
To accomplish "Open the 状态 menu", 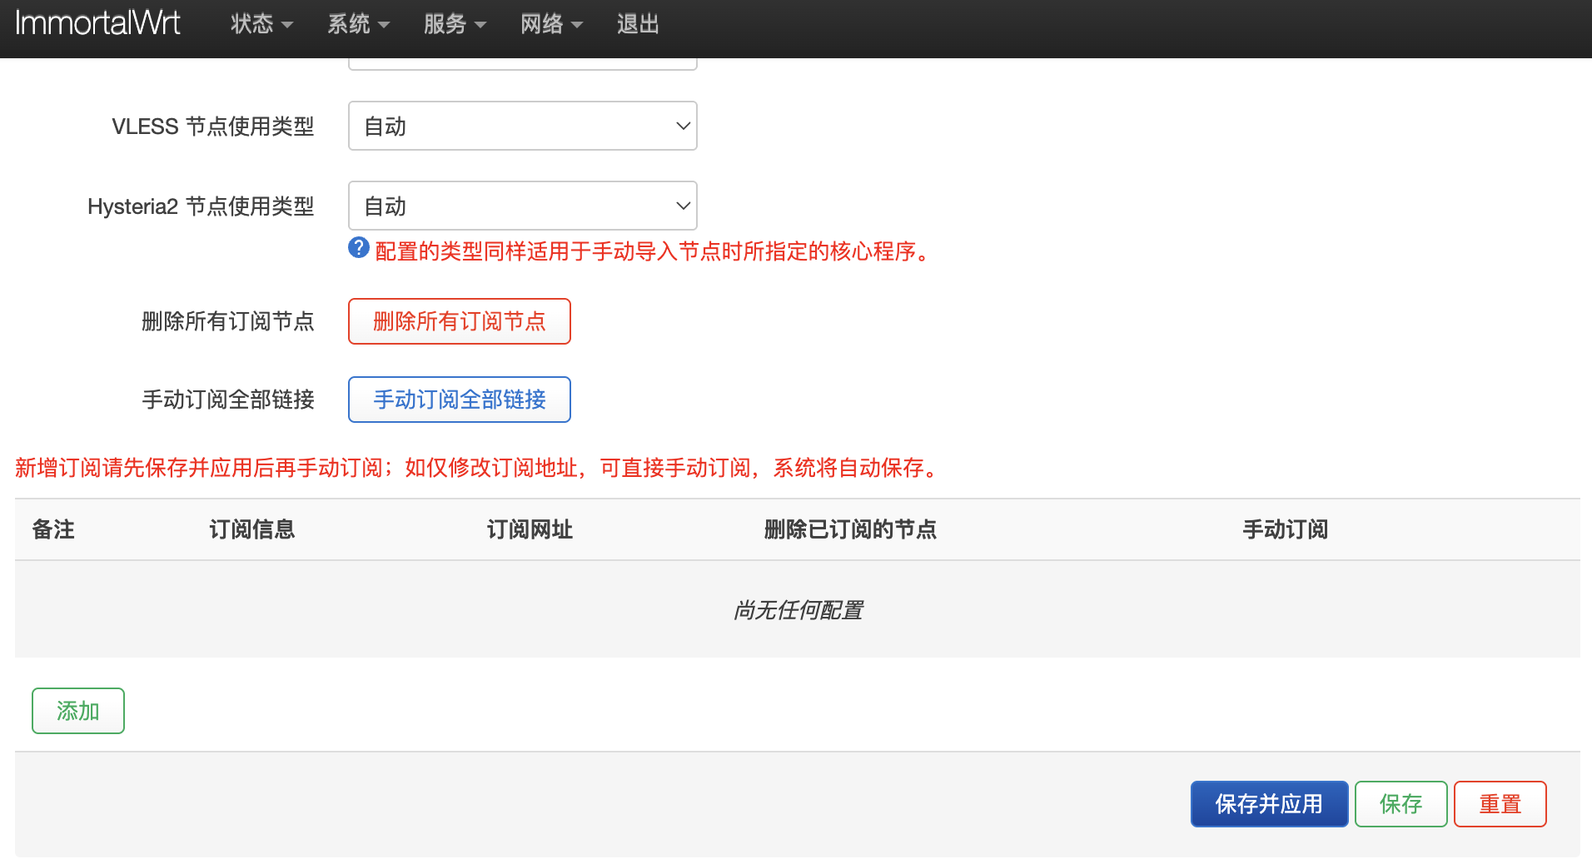I will [x=261, y=24].
